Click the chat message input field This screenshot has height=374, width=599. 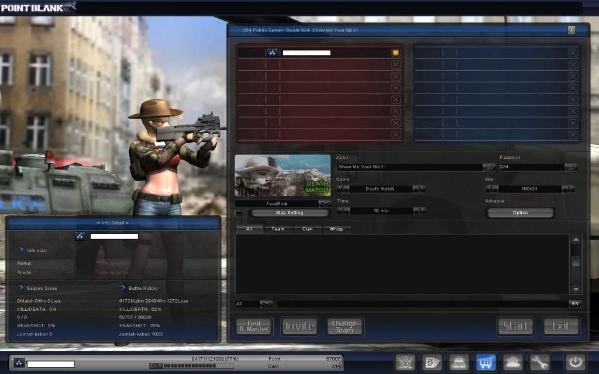(x=422, y=304)
